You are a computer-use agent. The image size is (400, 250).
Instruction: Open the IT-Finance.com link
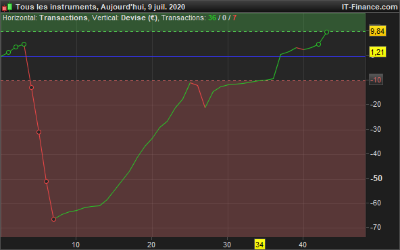click(370, 7)
